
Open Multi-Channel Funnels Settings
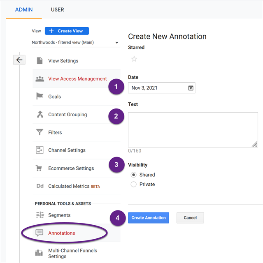pos(77,253)
